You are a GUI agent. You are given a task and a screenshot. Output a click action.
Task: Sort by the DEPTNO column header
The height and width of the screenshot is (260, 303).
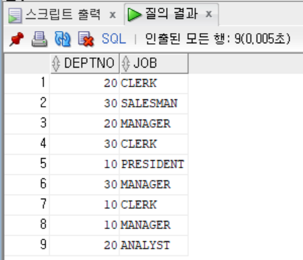click(84, 63)
